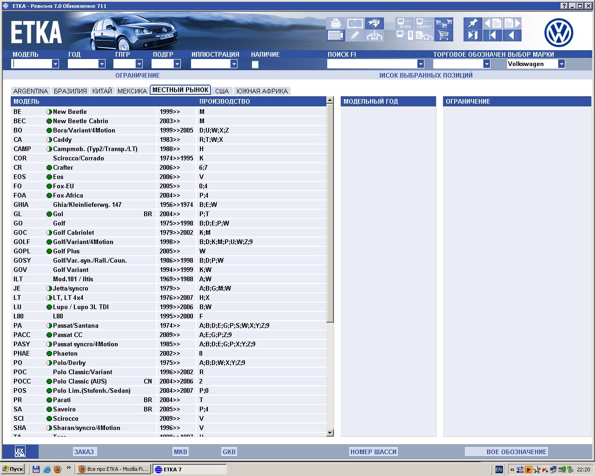
Task: Open the ГОД dropdown
Action: [x=102, y=64]
